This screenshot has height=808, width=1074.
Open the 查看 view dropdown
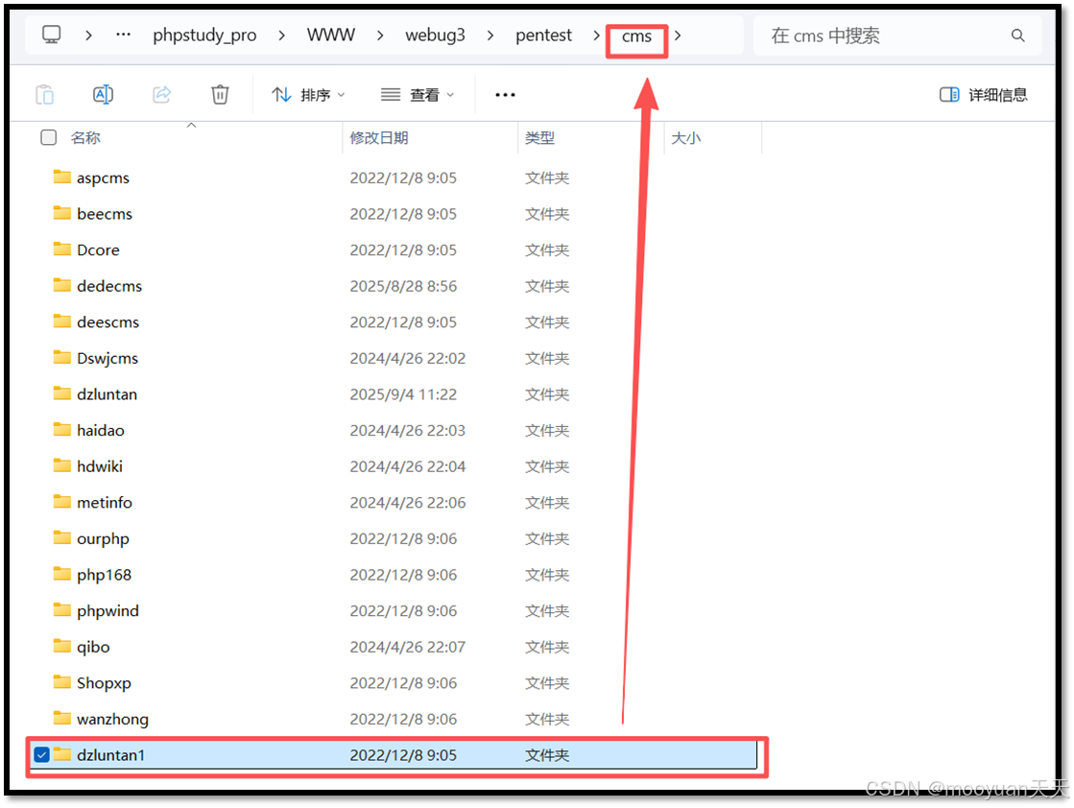coord(418,94)
